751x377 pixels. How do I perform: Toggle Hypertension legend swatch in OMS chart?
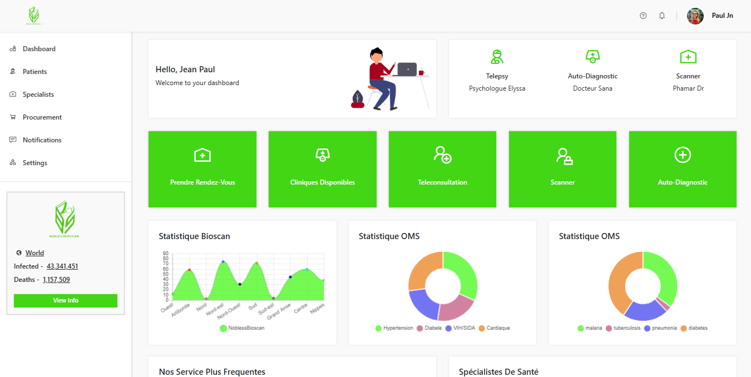pyautogui.click(x=379, y=328)
